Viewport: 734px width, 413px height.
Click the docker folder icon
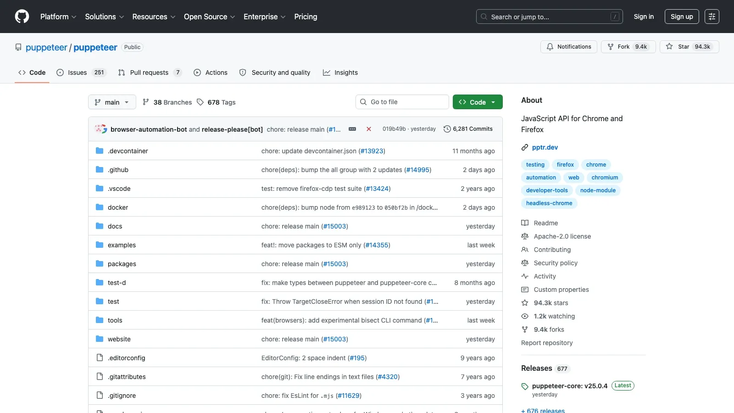[100, 207]
